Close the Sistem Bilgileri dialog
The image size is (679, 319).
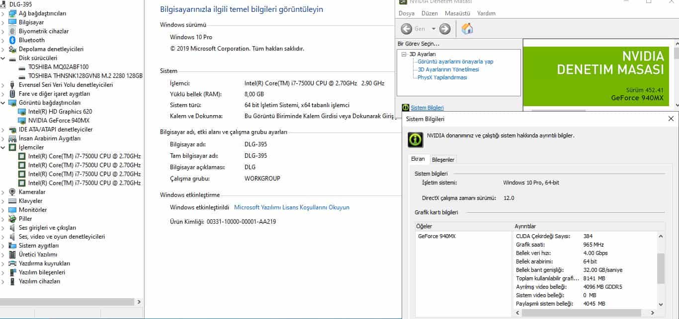click(671, 119)
